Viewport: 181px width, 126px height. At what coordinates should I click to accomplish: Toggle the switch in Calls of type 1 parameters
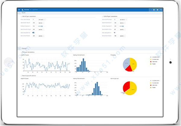[x=33, y=32]
